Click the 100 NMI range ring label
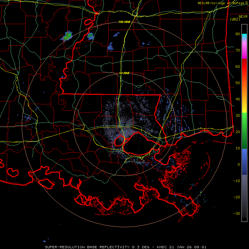Viewport: 249px width, 249px height. [x=124, y=22]
